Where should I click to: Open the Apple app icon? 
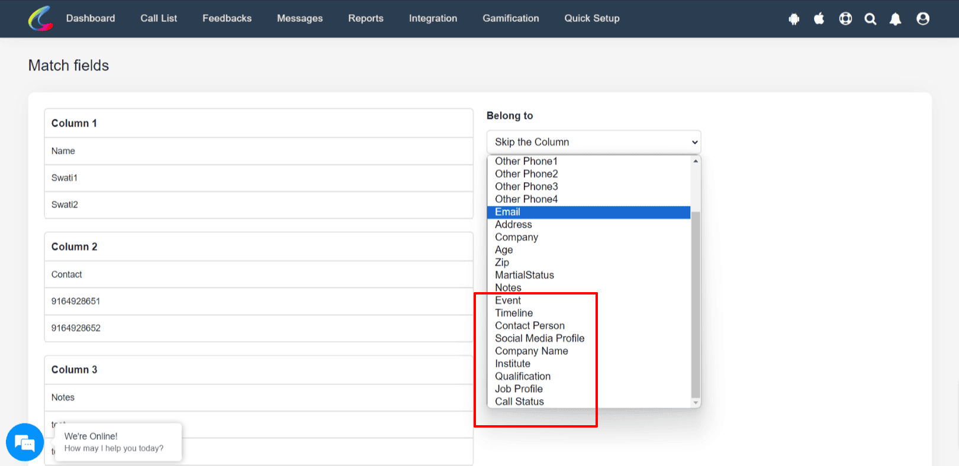point(819,19)
